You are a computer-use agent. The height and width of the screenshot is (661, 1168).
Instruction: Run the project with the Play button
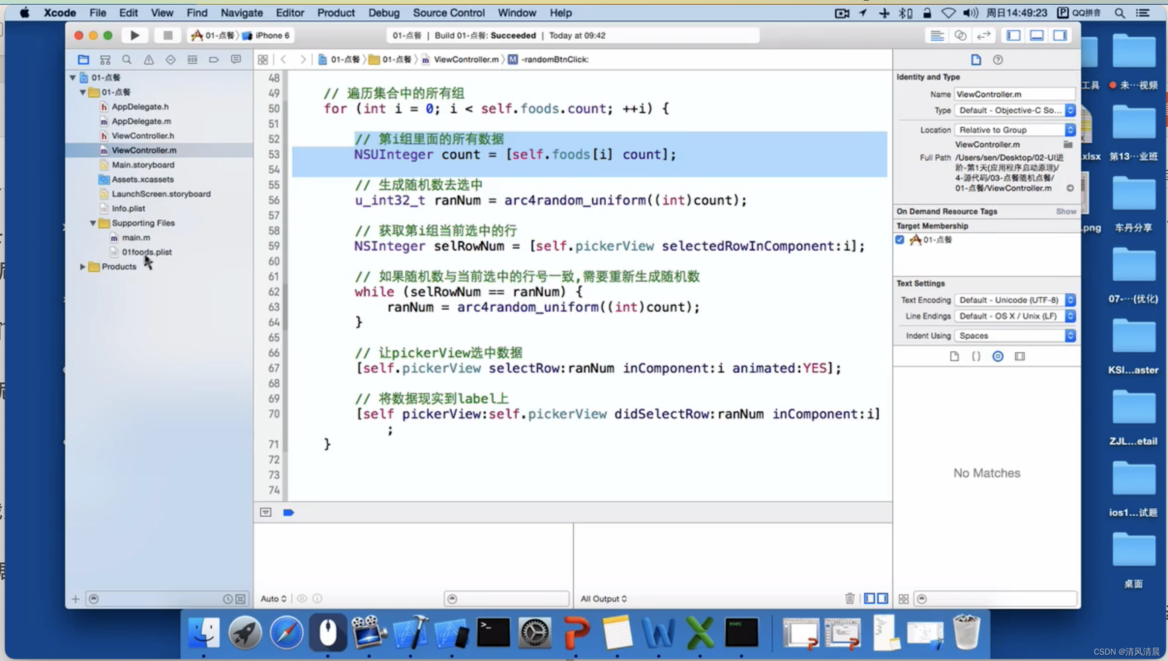tap(135, 35)
